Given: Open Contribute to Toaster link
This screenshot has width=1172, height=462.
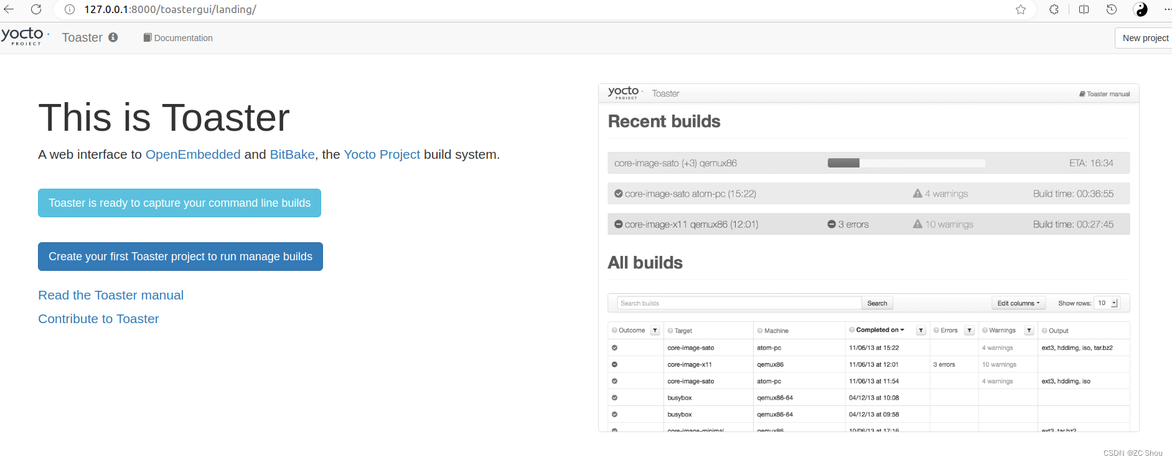Looking at the screenshot, I should pos(98,319).
